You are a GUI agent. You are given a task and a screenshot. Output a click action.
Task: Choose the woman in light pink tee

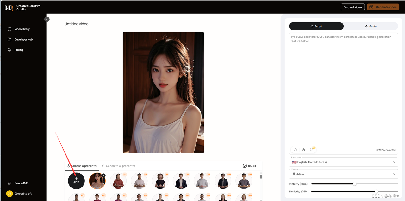click(x=139, y=181)
